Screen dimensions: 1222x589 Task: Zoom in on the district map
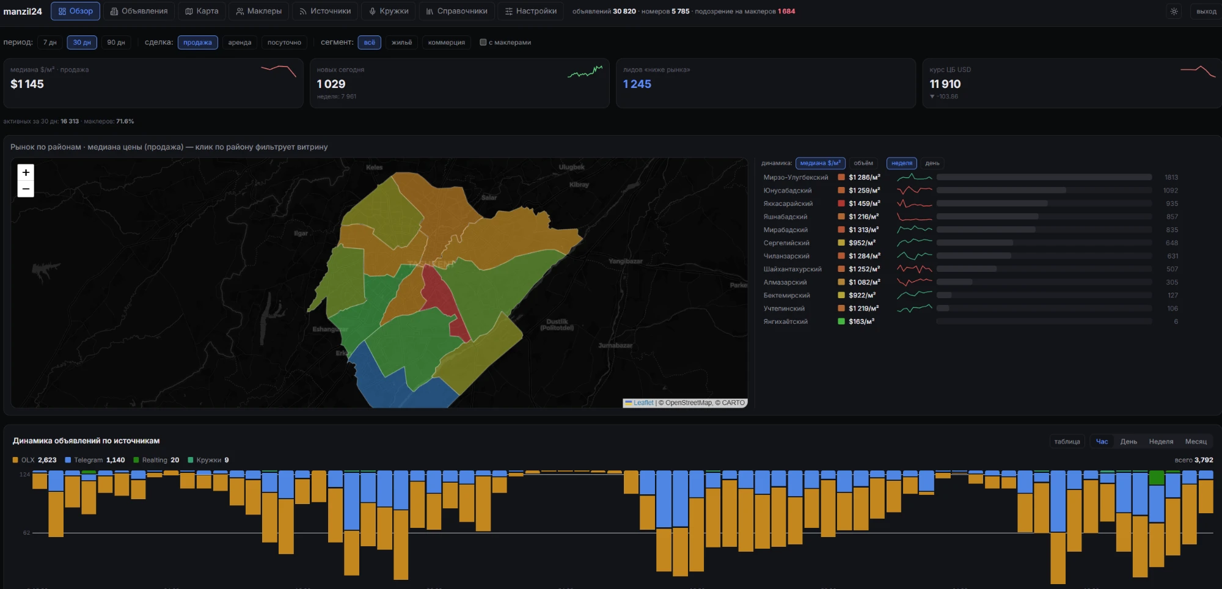26,172
